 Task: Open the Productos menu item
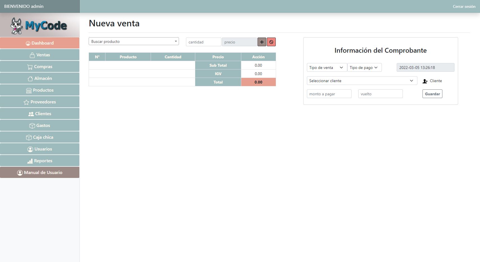tap(40, 90)
